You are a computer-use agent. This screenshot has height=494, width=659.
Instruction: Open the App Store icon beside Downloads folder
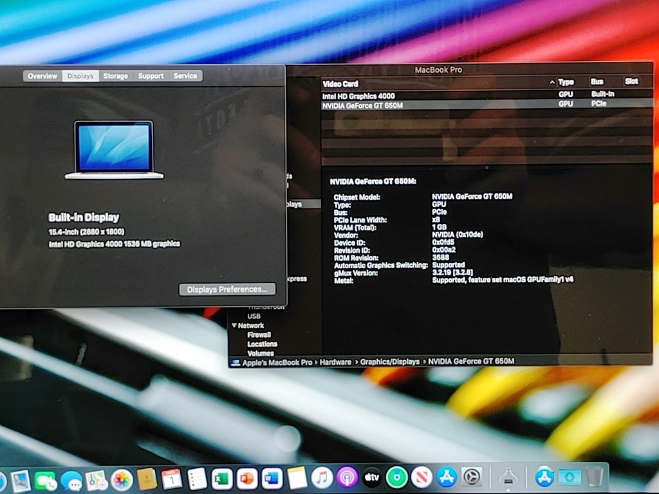544,477
